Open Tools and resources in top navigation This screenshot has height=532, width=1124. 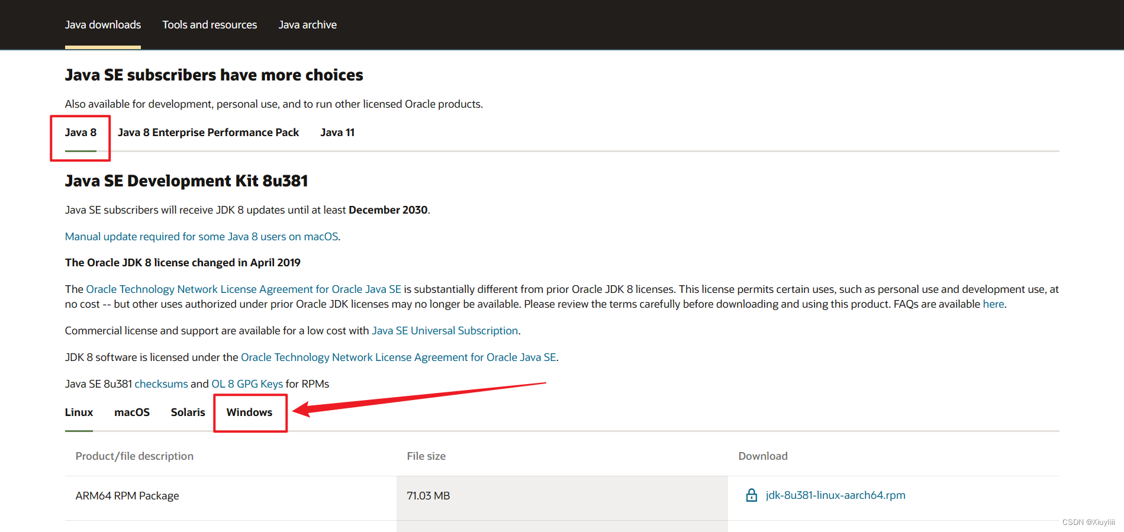[210, 25]
